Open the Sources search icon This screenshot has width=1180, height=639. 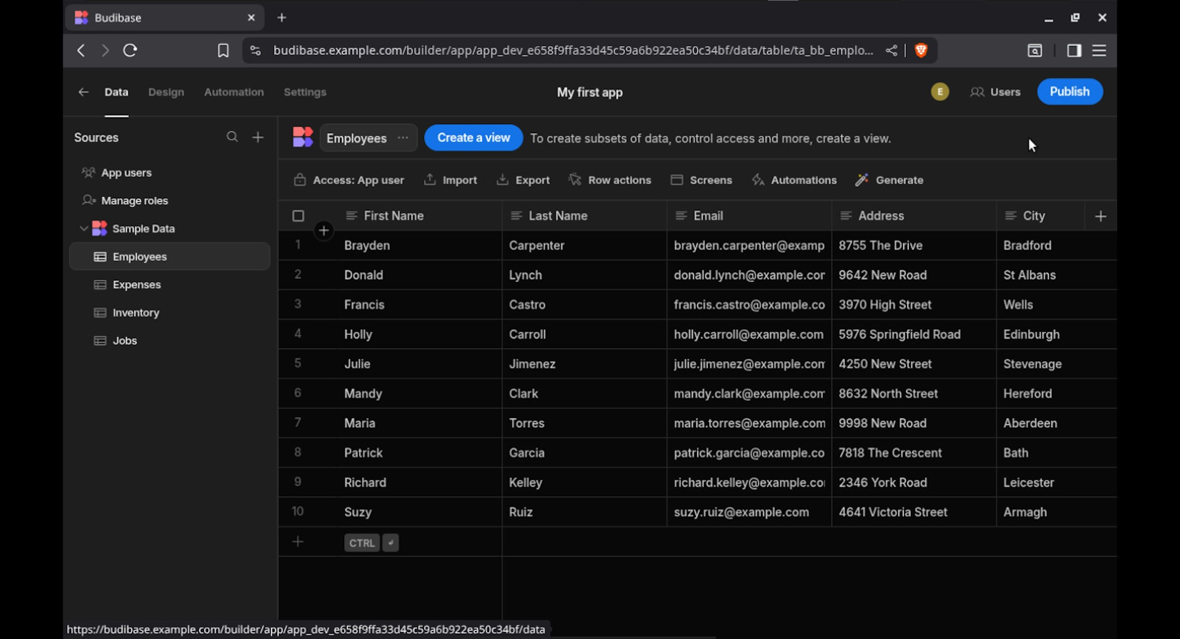[232, 137]
